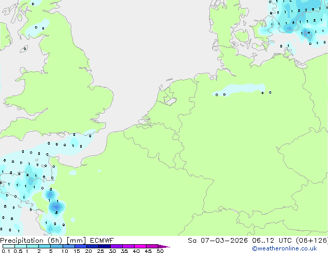The width and height of the screenshot is (328, 253).
Task: Click the 0.5–1 mm legend color swatch
Action: tap(21, 246)
